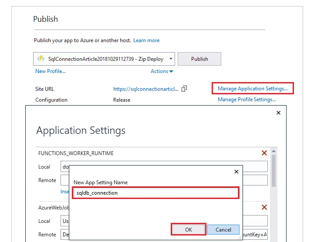
Task: Click the New App Setting Name field
Action: coord(155,193)
